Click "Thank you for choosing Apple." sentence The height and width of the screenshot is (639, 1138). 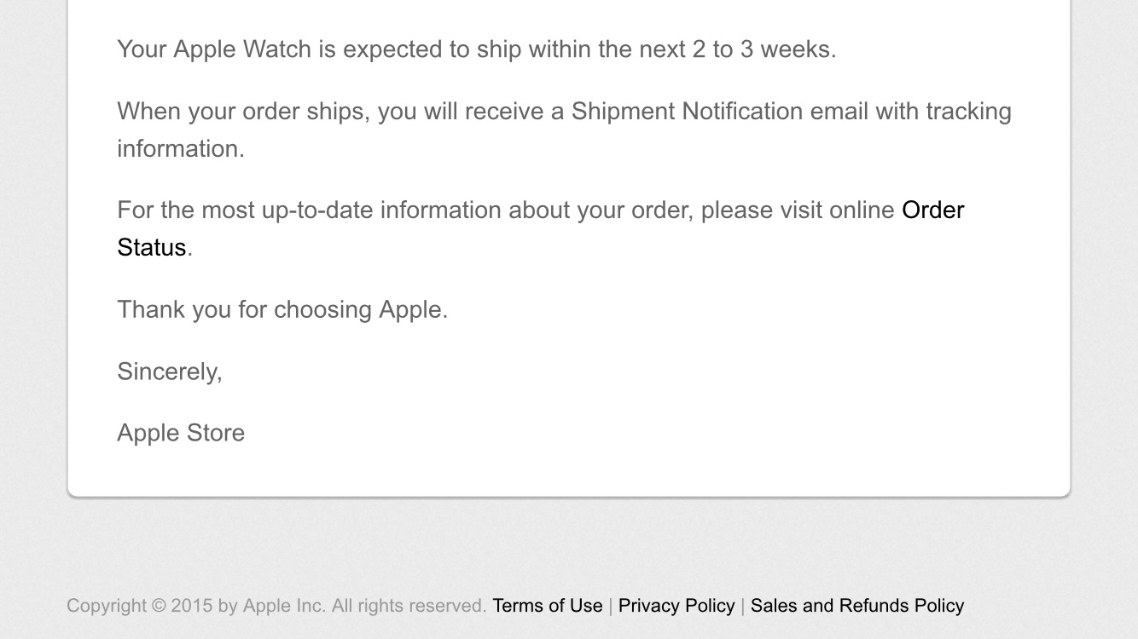[x=282, y=309]
